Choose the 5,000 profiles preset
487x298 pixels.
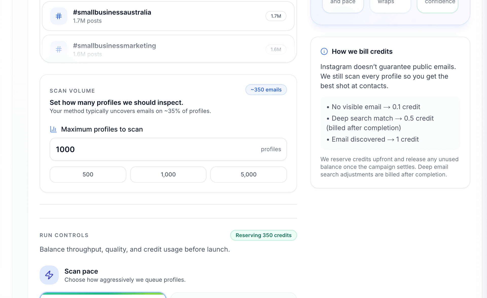tap(248, 174)
